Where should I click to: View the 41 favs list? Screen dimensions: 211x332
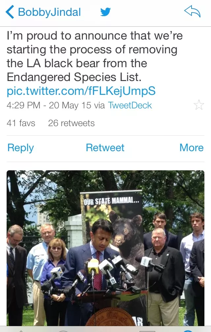point(21,123)
